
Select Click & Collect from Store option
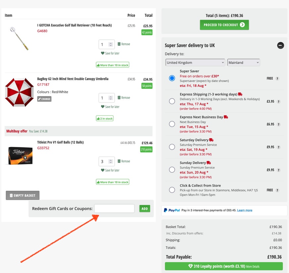pos(172,190)
